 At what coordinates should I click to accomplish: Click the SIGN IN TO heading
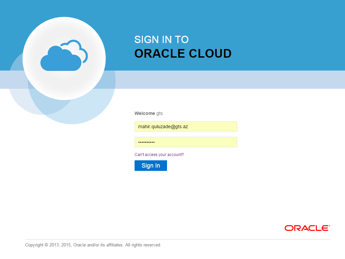[161, 39]
